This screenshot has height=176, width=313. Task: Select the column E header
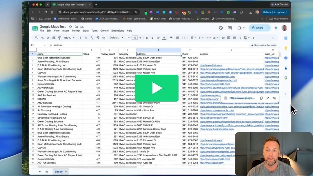(x=159, y=50)
